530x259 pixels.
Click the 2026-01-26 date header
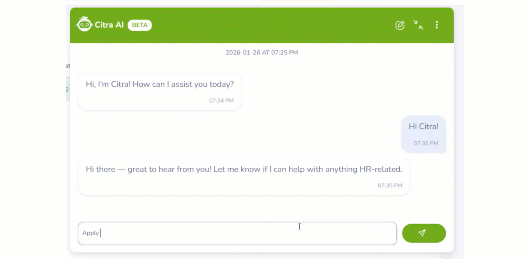[262, 53]
